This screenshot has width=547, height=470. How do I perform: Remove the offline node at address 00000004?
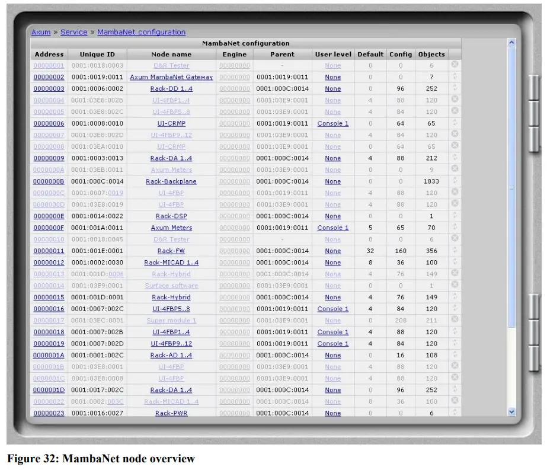(x=455, y=100)
